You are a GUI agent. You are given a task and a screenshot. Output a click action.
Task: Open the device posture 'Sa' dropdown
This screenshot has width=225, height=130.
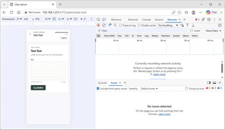click(69, 19)
